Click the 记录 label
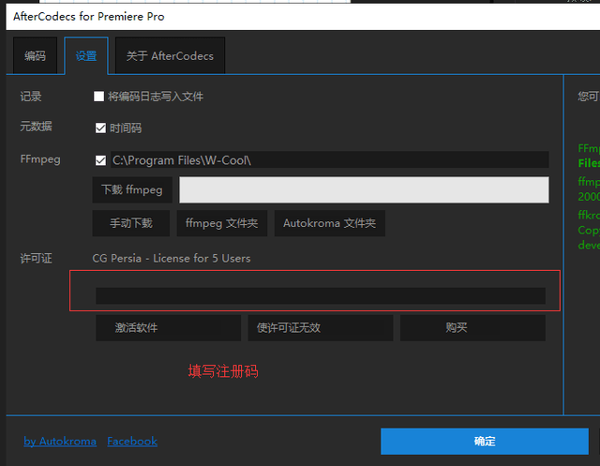Screen dimensions: 600x466 31,97
